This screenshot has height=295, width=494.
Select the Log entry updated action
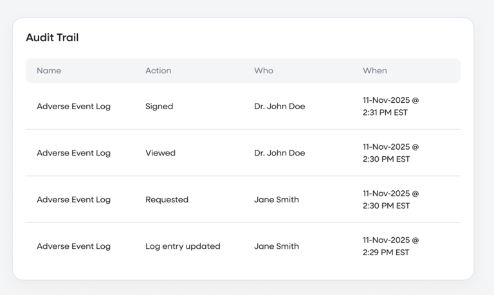183,246
